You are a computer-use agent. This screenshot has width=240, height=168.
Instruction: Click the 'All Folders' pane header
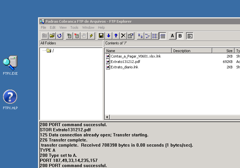[x=71, y=43]
